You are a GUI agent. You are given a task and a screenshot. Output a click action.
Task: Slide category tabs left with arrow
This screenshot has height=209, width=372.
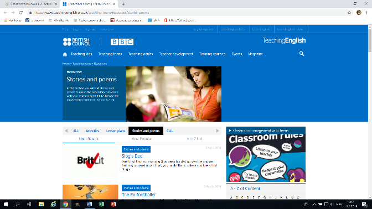click(66, 130)
